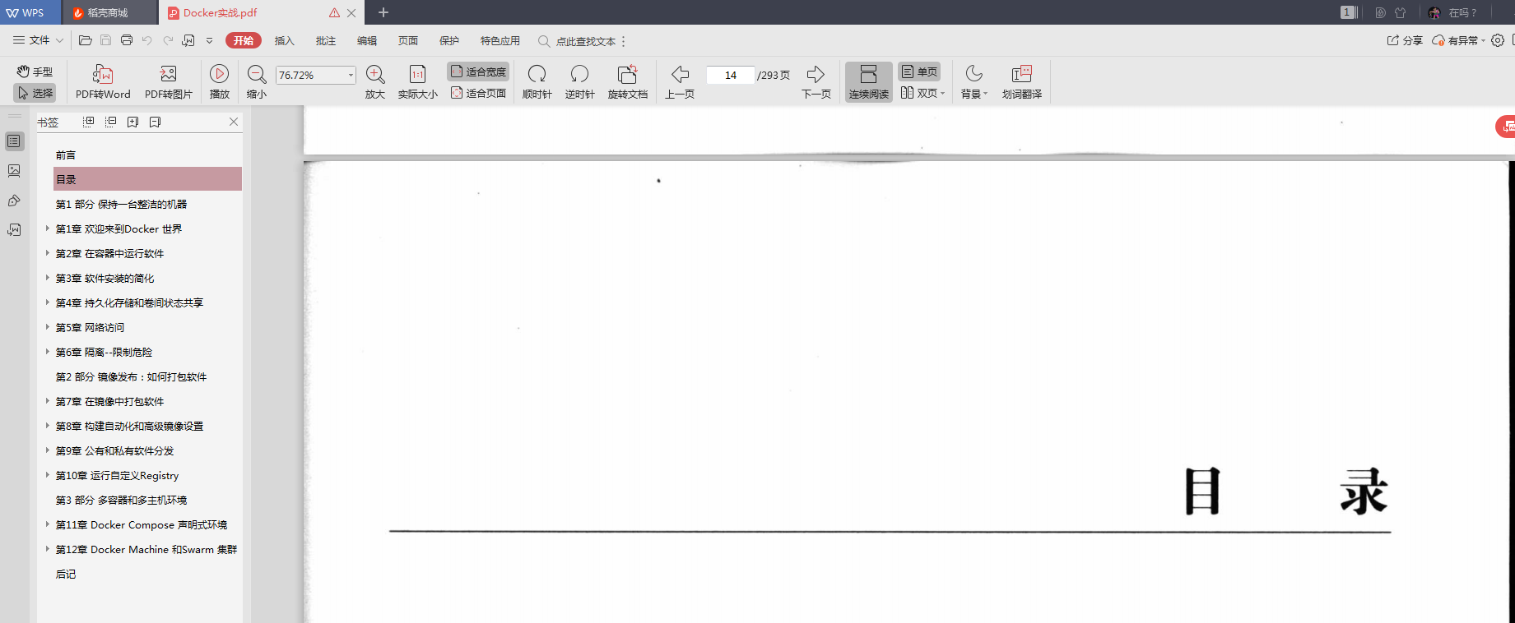
Task: Collapse all bookmarks icon in bookmark panel
Action: pyautogui.click(x=111, y=122)
